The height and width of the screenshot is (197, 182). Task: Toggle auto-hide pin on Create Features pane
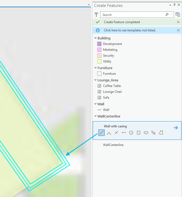[x=174, y=5]
